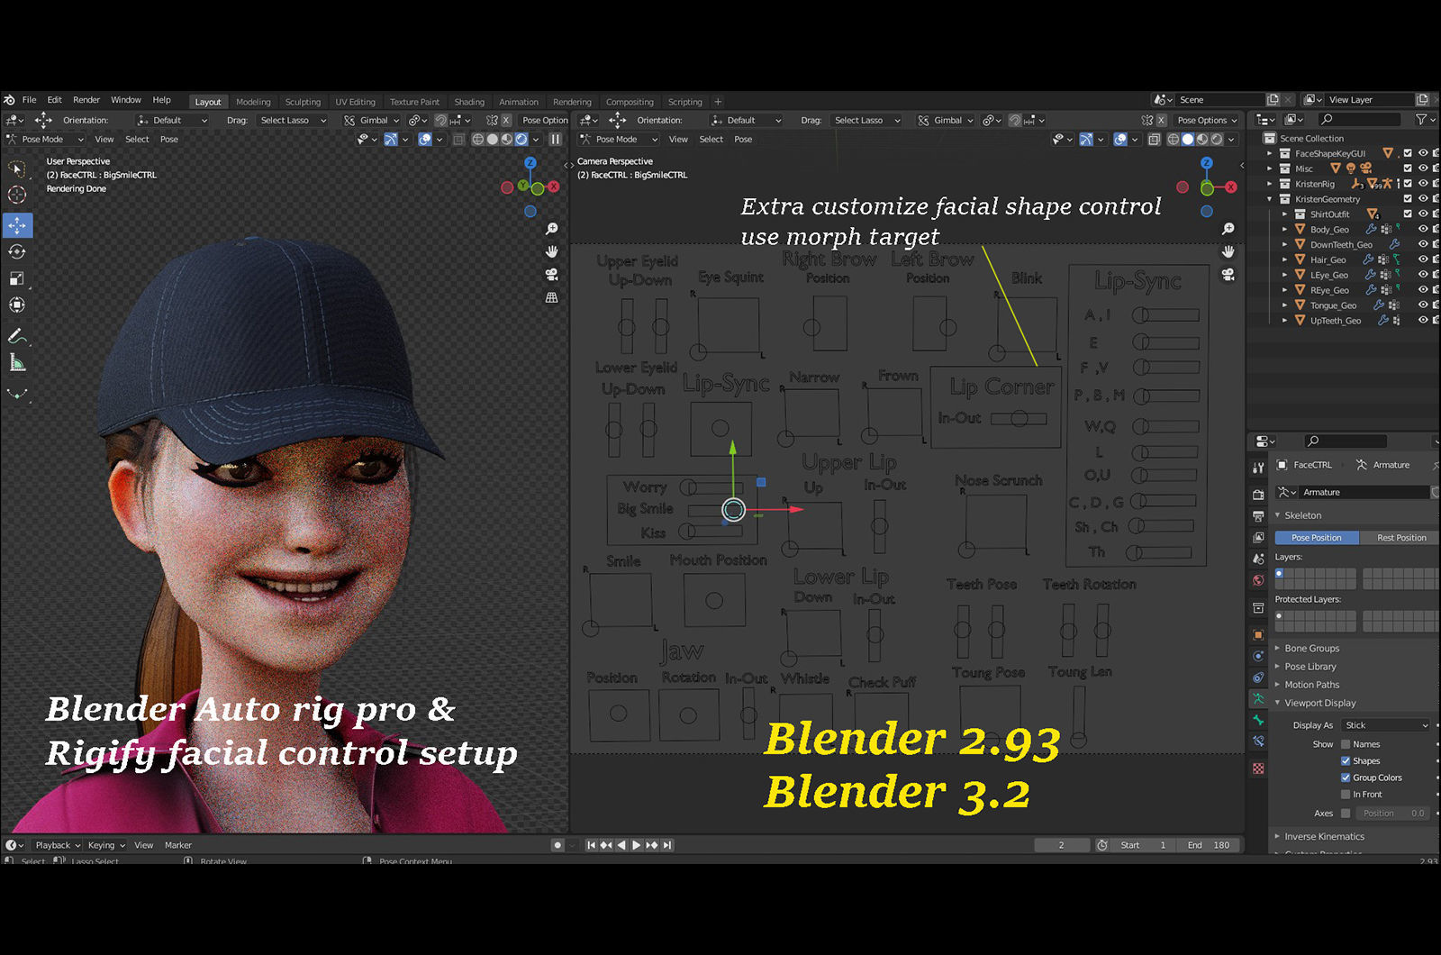Hide Hair_Geo in viewport via eye icon
This screenshot has height=955, width=1441.
1423,259
